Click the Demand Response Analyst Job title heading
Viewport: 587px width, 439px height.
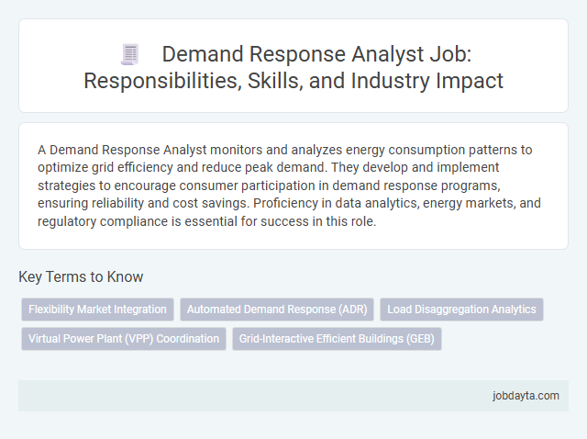[x=293, y=67]
